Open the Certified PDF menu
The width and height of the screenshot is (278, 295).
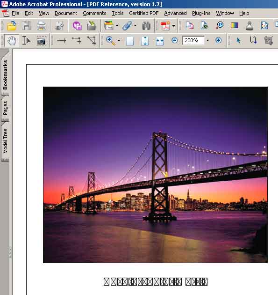click(144, 13)
